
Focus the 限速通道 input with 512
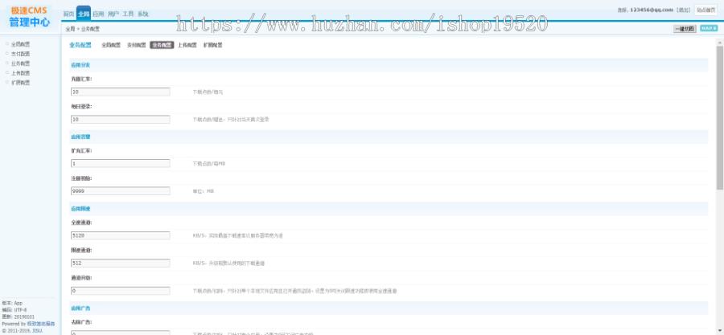[x=121, y=264]
